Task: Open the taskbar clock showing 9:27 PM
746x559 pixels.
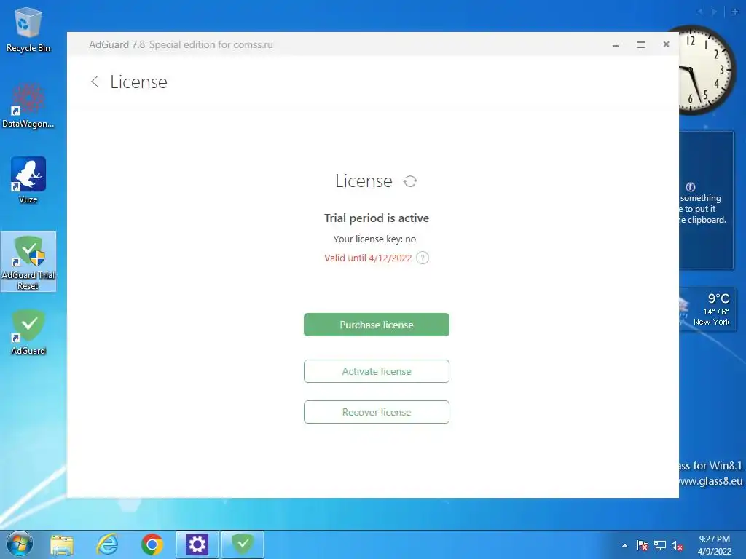Action: (714, 545)
